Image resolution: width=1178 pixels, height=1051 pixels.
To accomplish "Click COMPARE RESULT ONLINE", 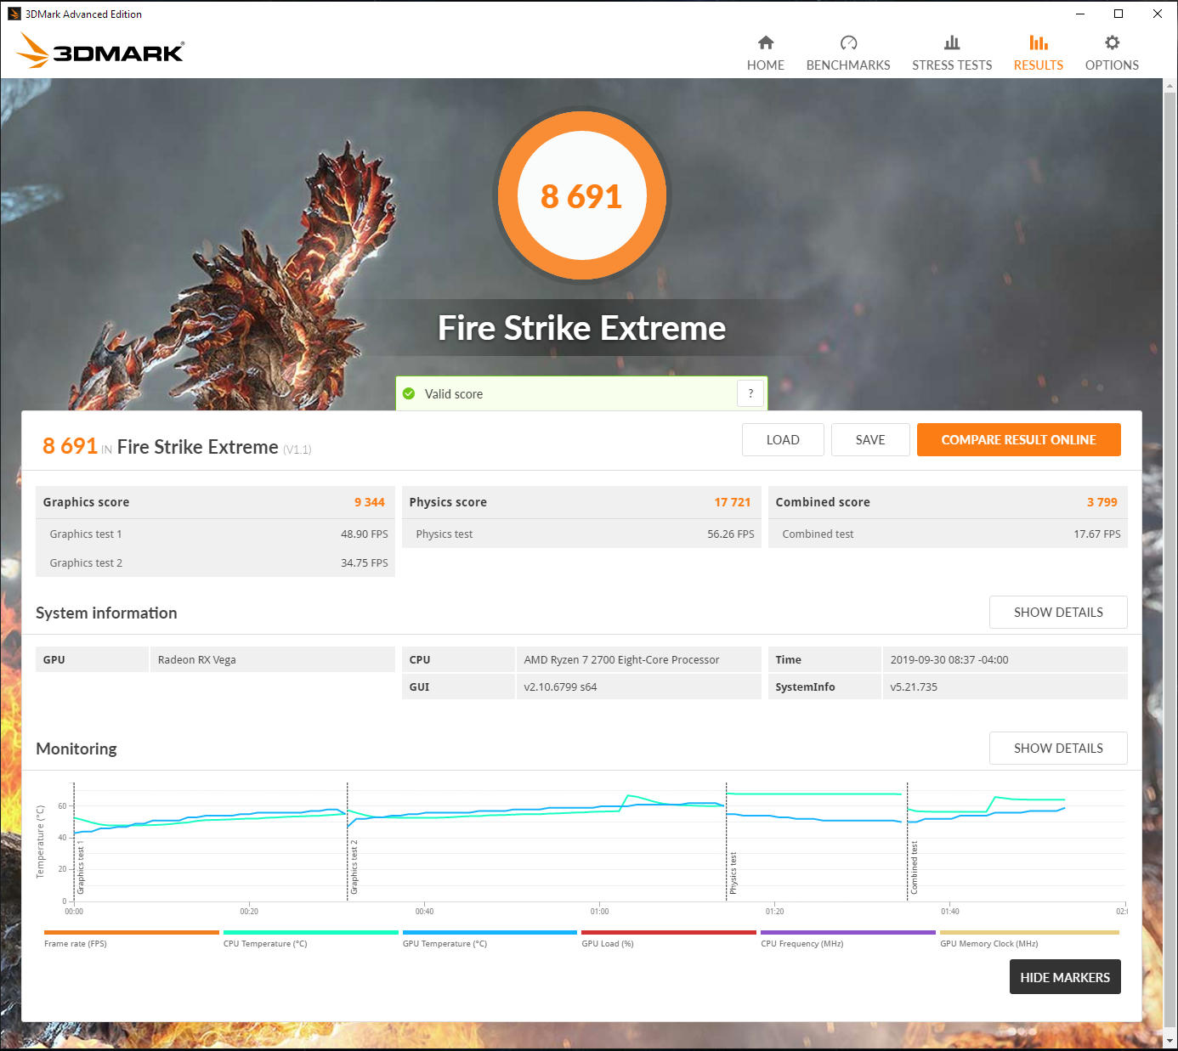I will click(1018, 439).
